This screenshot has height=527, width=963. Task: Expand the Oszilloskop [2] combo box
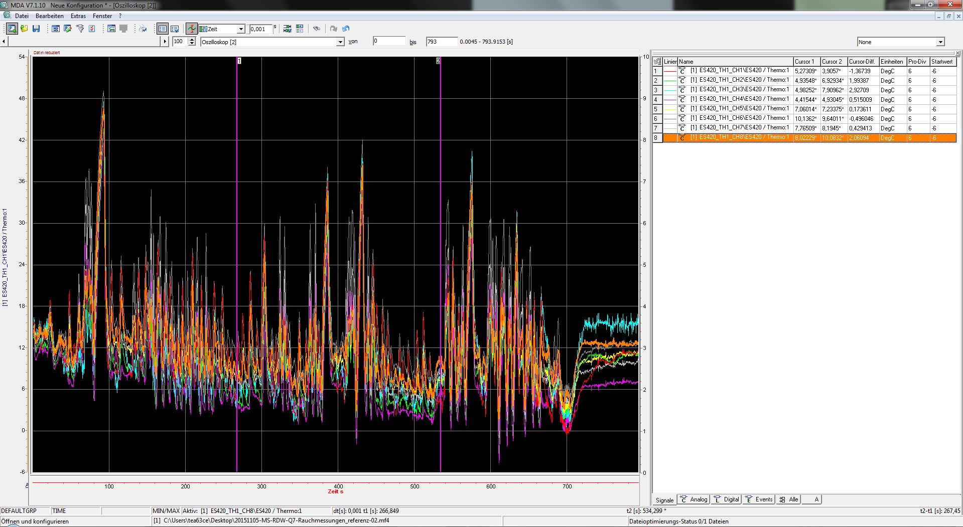pos(340,42)
